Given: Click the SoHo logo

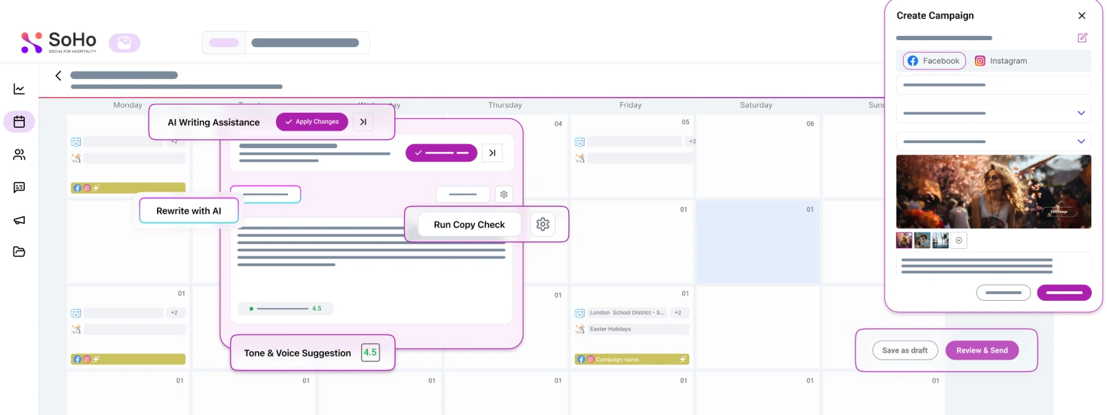Looking at the screenshot, I should tap(59, 42).
